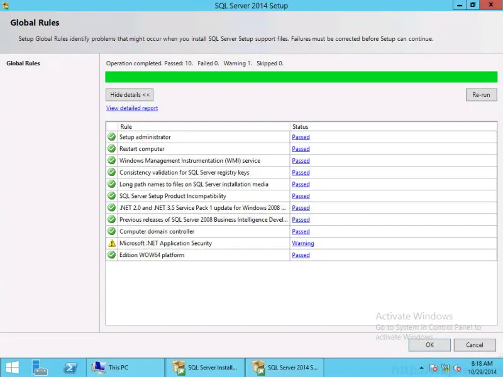503x377 pixels.
Task: Open the detailed report link
Action: click(x=131, y=108)
